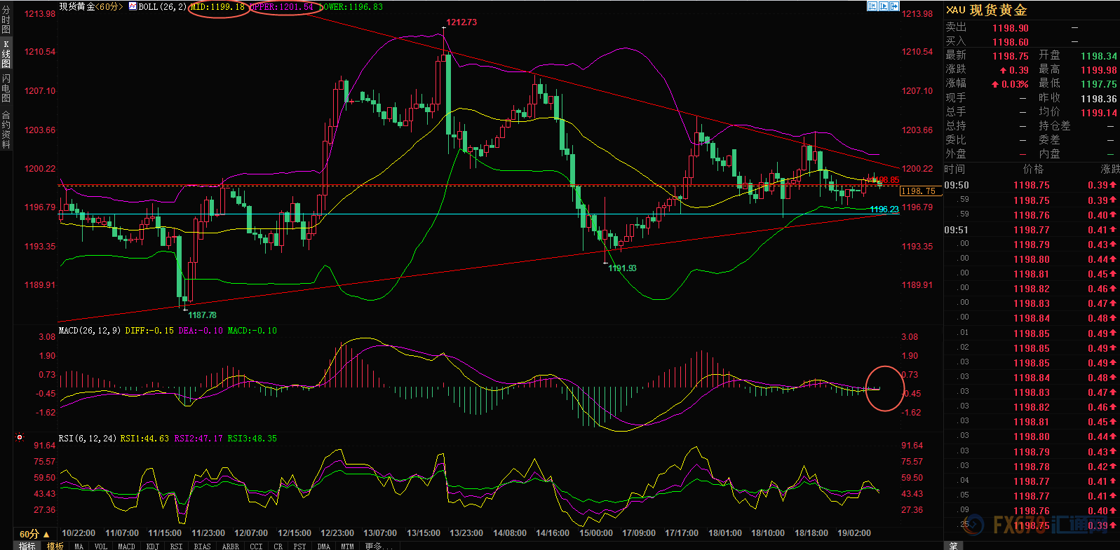
Task: Click the 昨收 value 1198.36
Action: pos(1099,99)
